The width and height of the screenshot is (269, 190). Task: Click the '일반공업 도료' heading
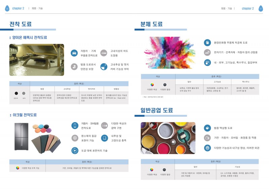(157, 110)
